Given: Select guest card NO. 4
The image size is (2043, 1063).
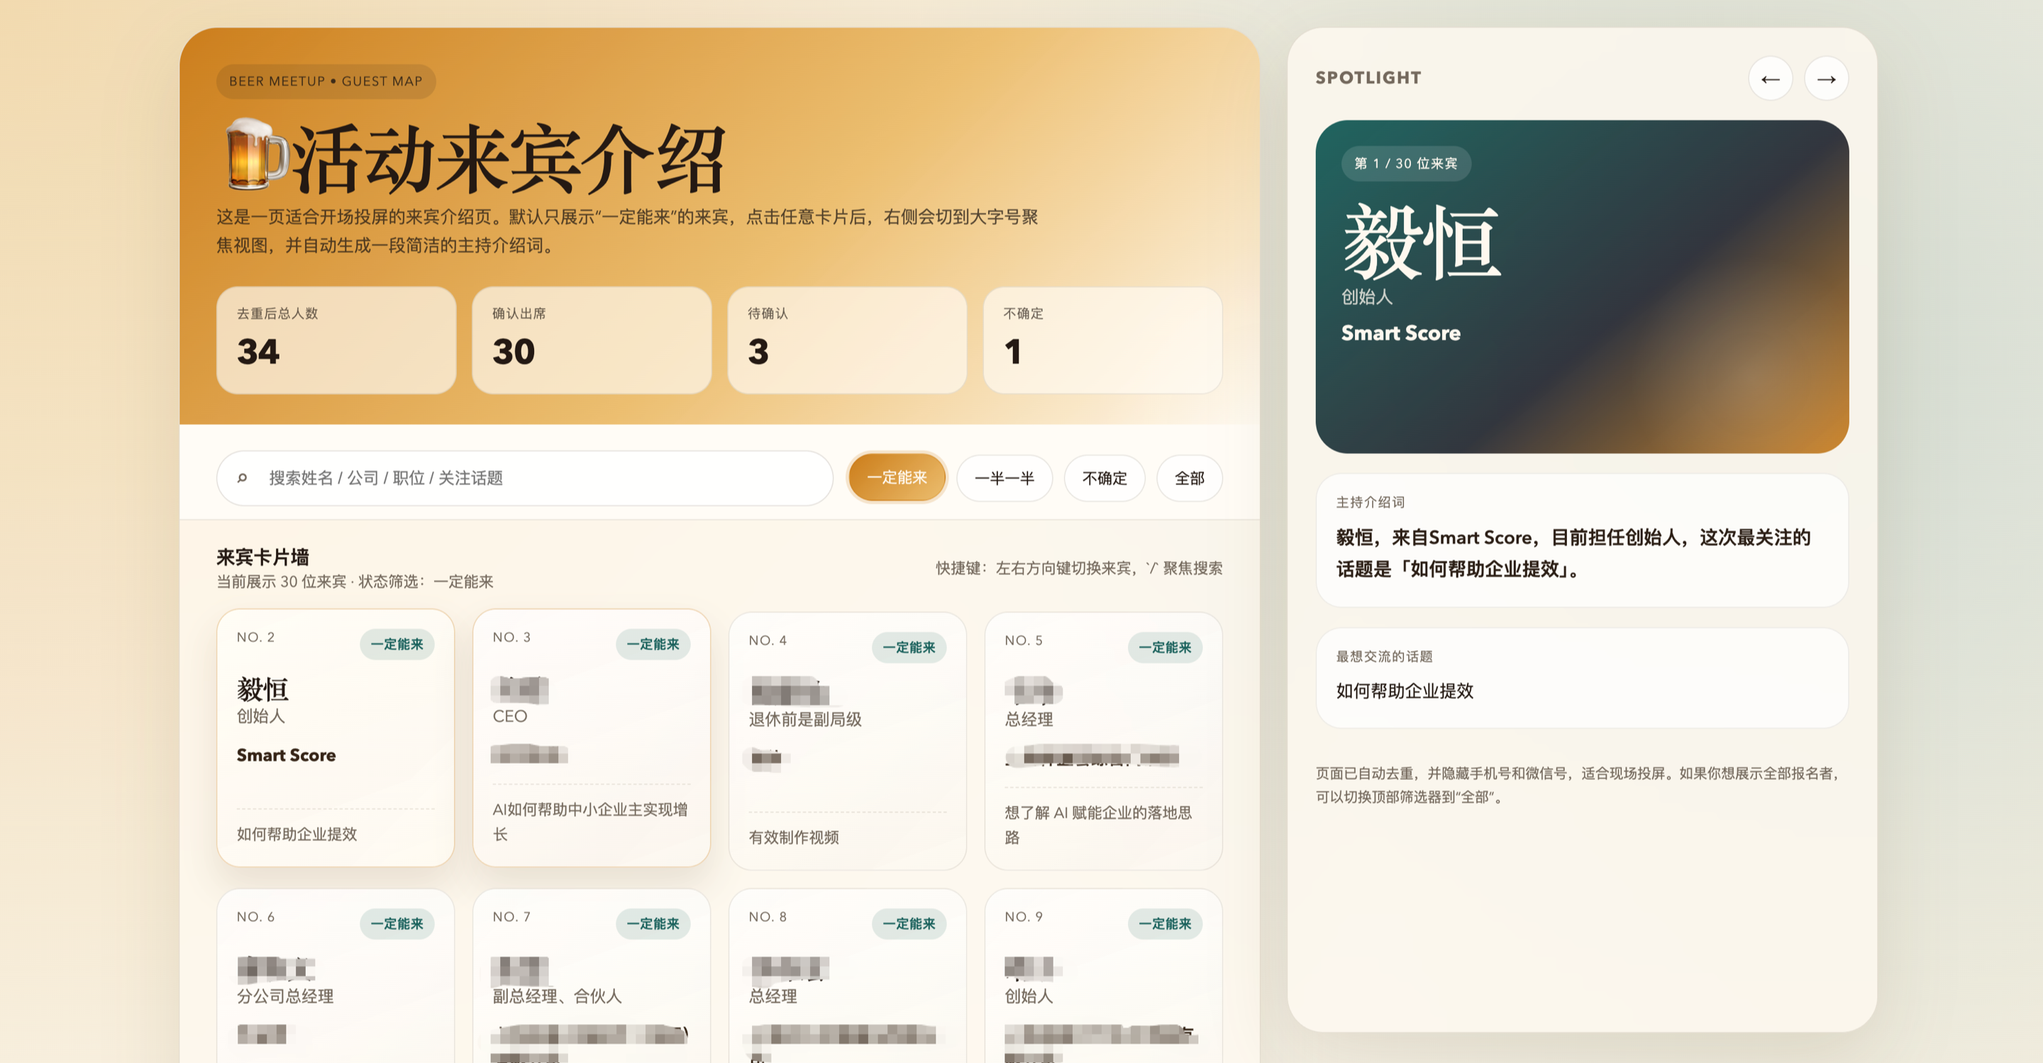Looking at the screenshot, I should point(847,740).
